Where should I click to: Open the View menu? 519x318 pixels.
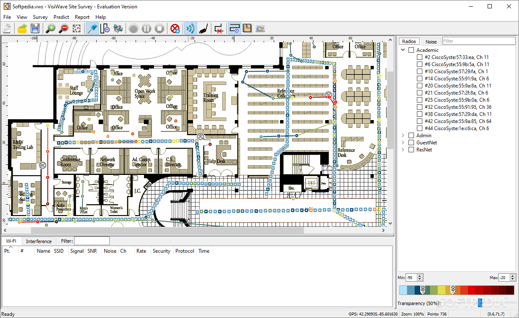[22, 17]
